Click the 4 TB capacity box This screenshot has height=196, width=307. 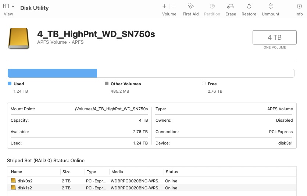click(x=275, y=37)
